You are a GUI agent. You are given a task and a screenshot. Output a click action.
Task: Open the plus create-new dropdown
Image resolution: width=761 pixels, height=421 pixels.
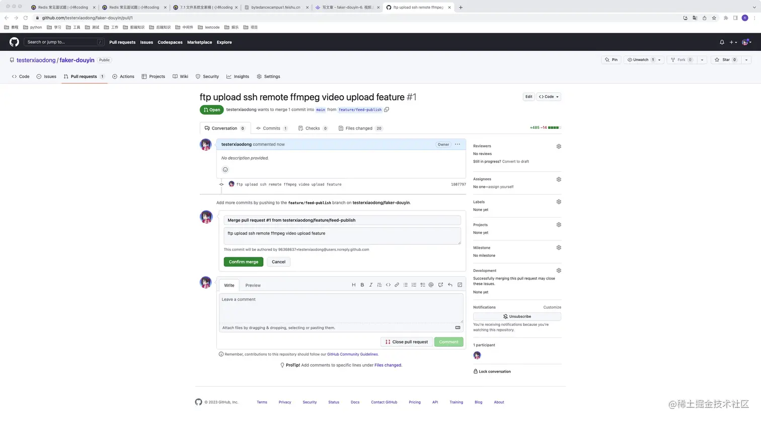(733, 42)
